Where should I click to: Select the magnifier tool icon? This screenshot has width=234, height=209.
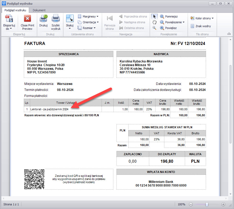pyautogui.click(x=154, y=28)
